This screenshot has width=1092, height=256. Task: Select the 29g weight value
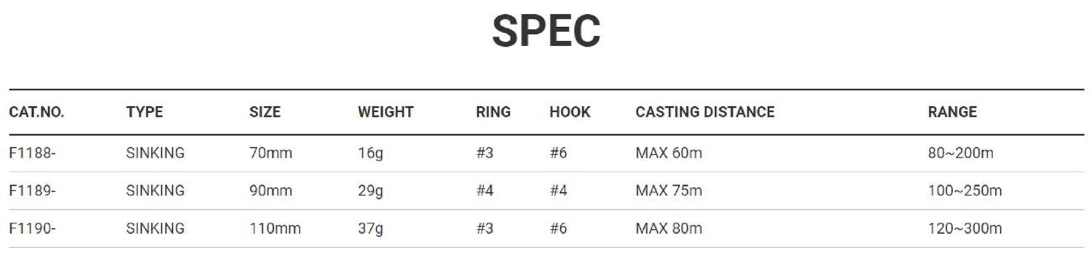[370, 191]
